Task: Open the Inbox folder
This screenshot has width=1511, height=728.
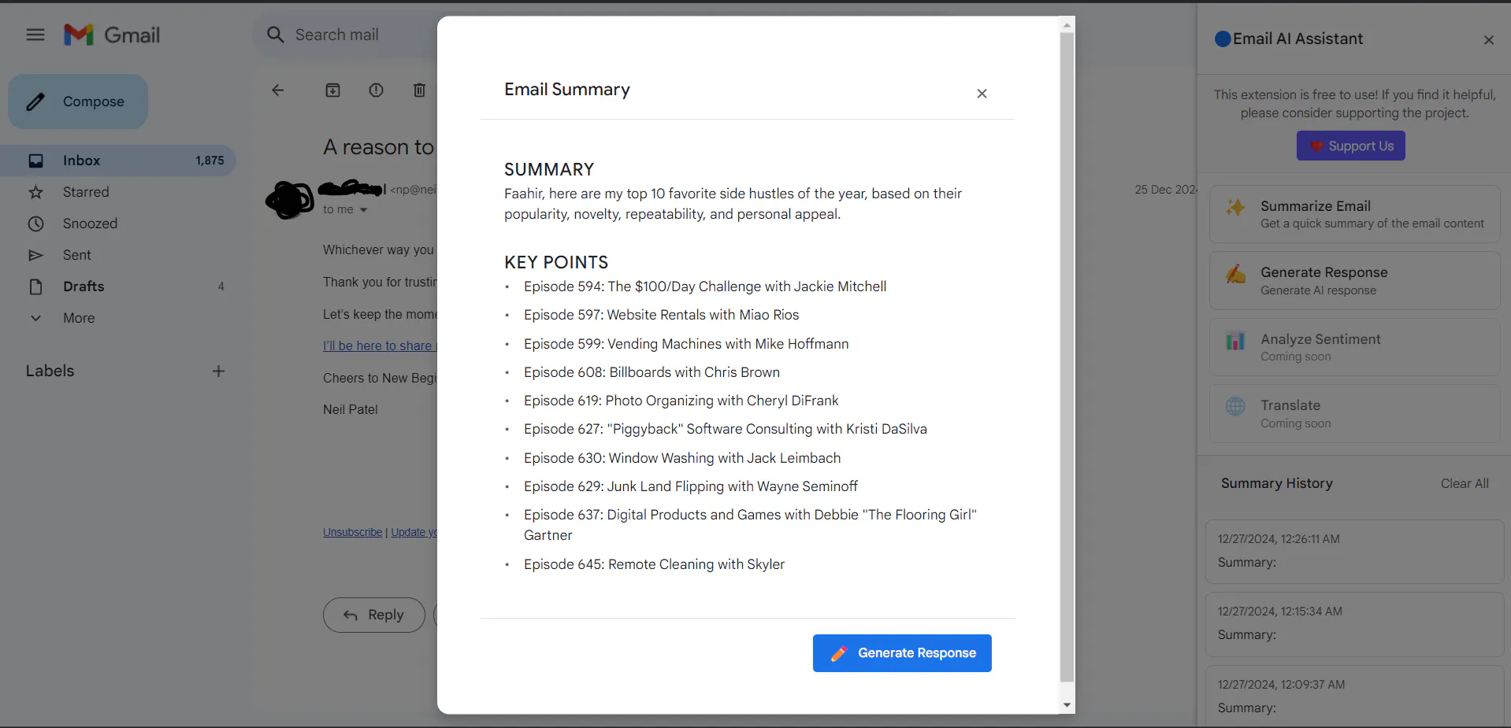Action: pos(118,161)
